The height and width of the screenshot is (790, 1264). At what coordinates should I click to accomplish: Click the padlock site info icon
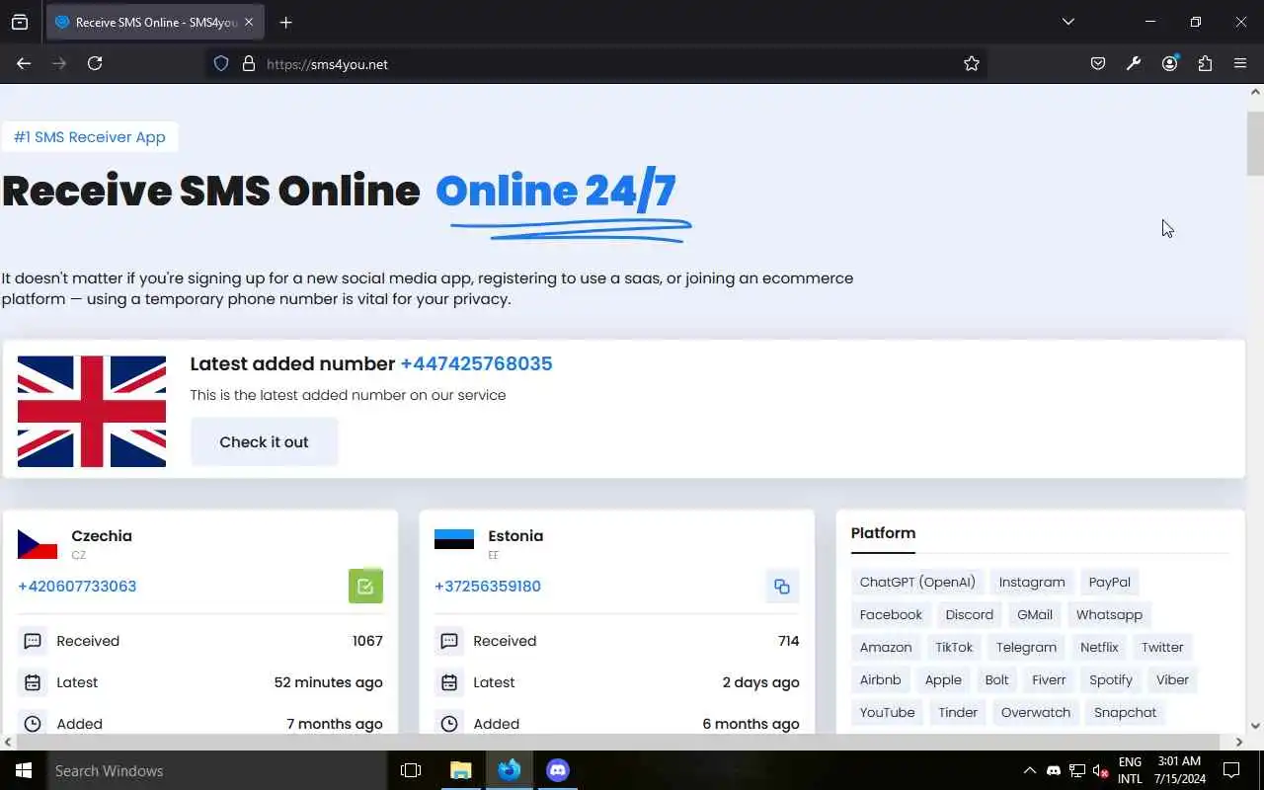coord(249,63)
